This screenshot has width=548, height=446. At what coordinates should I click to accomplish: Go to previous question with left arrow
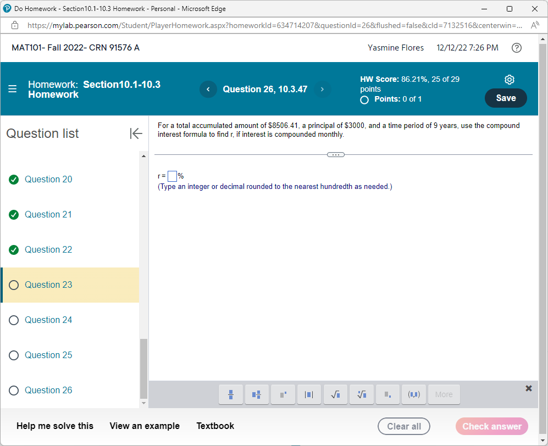208,89
